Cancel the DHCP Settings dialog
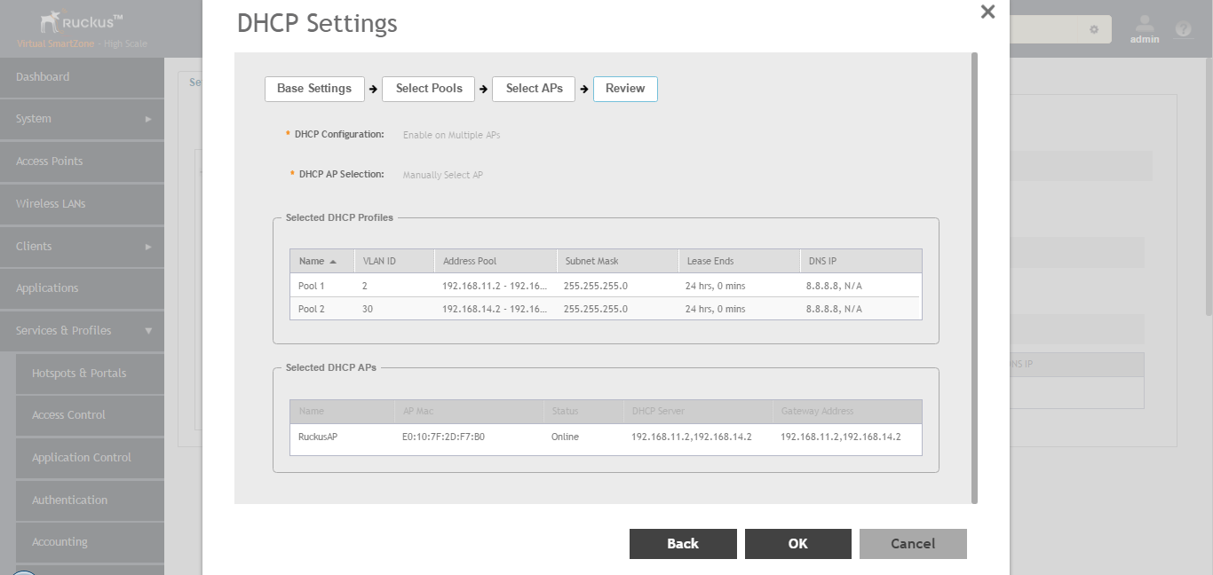The image size is (1213, 575). [913, 544]
